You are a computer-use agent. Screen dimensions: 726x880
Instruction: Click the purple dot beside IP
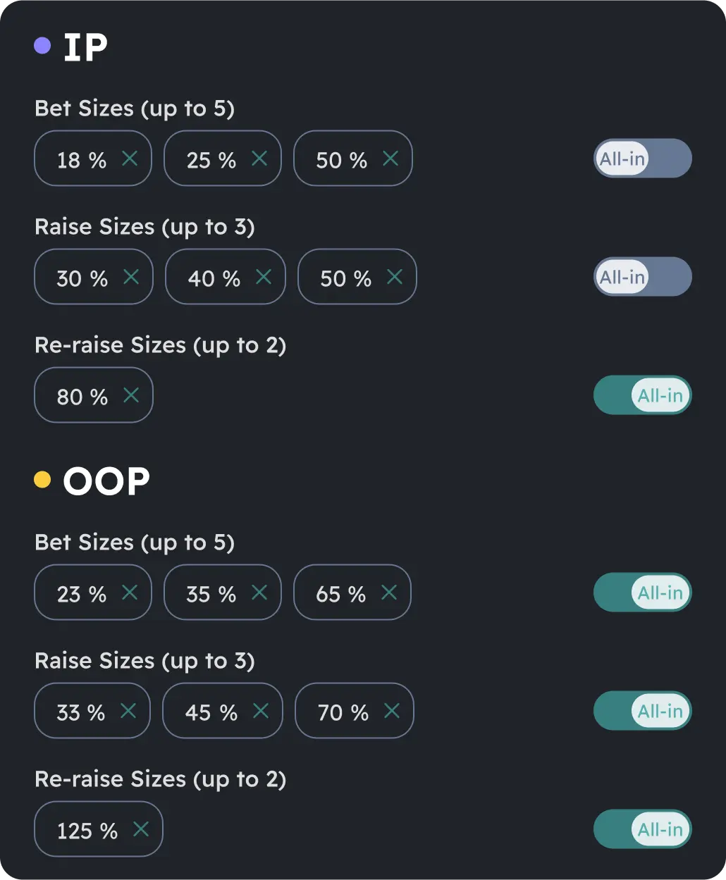(x=44, y=45)
